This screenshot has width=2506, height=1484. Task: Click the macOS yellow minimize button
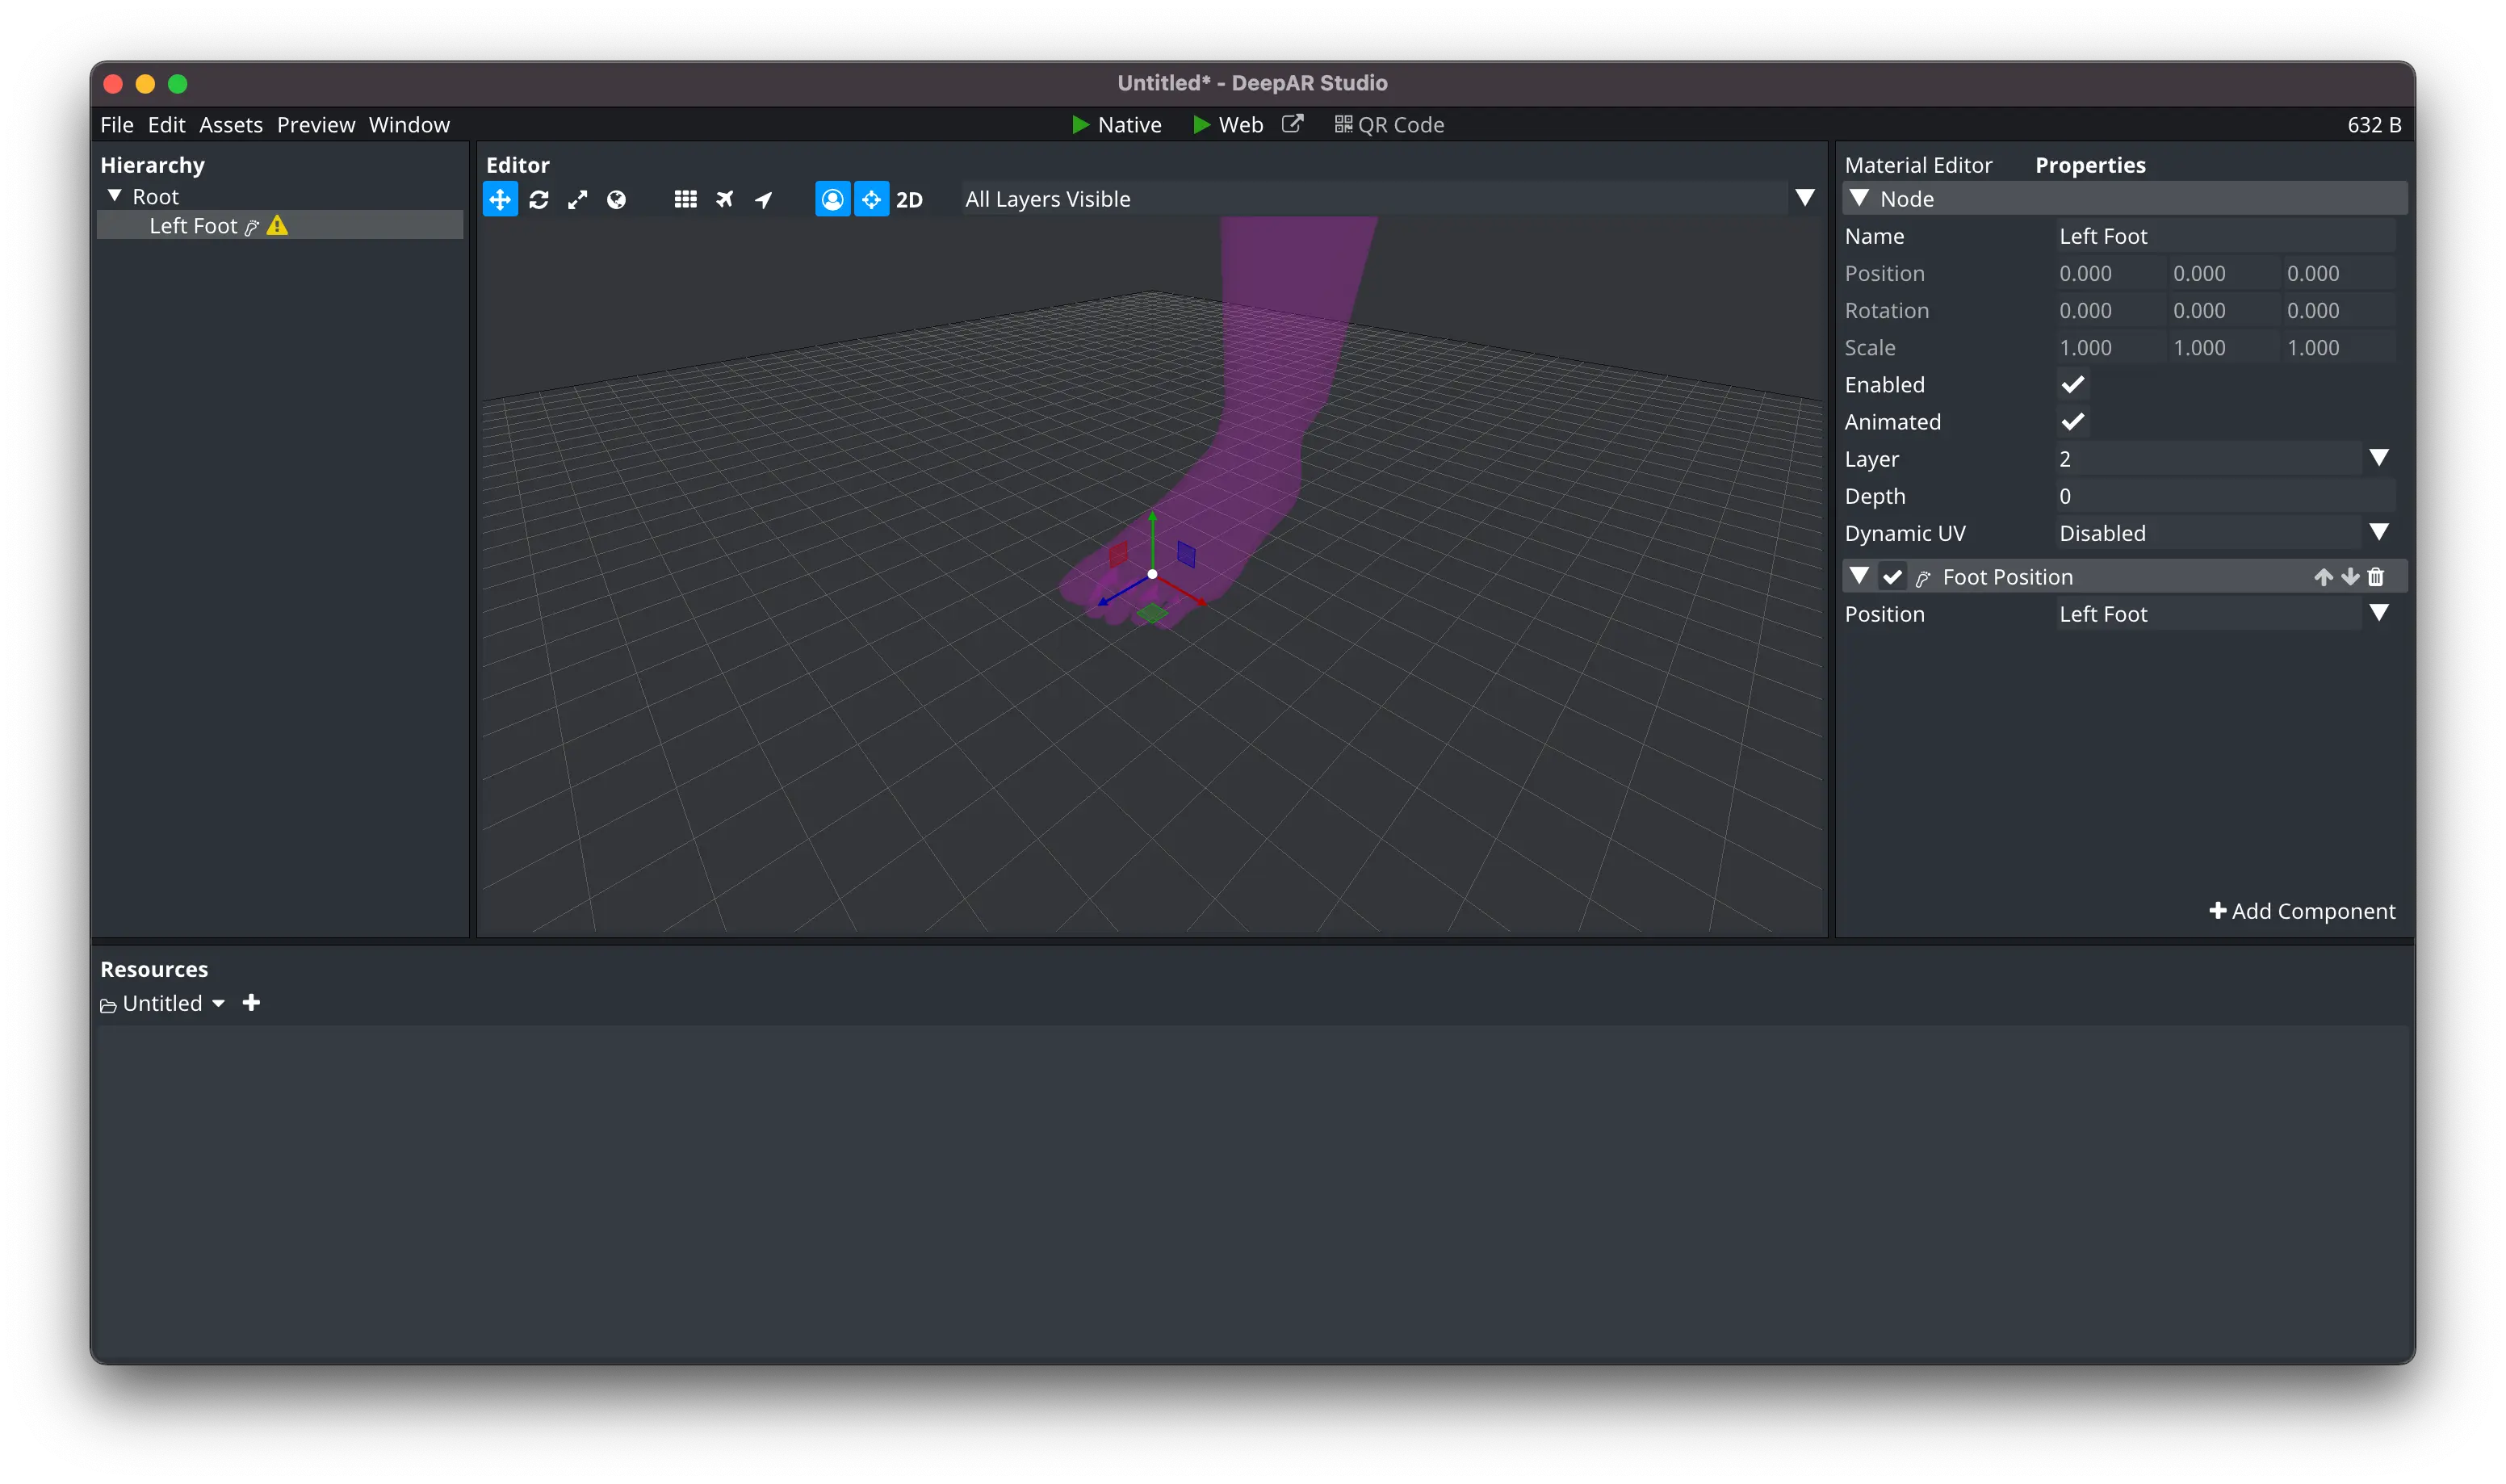(x=145, y=84)
